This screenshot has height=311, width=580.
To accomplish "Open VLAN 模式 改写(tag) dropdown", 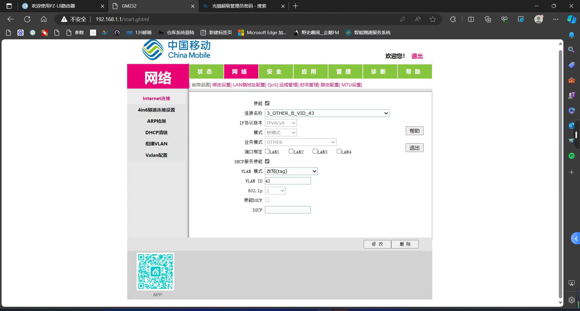I will (x=291, y=171).
